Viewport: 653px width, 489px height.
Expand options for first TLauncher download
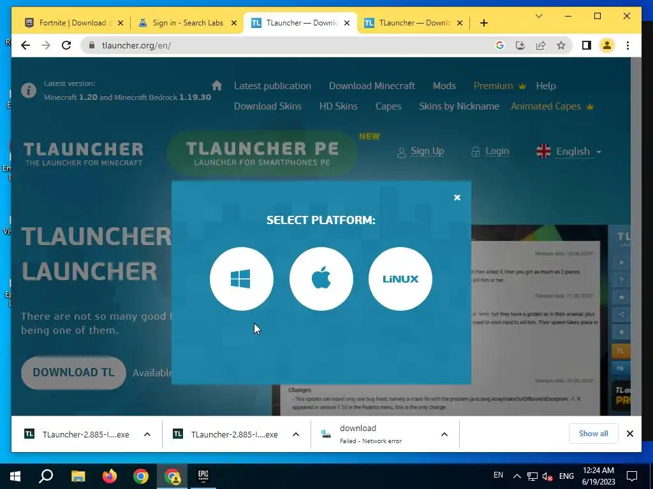pyautogui.click(x=147, y=434)
